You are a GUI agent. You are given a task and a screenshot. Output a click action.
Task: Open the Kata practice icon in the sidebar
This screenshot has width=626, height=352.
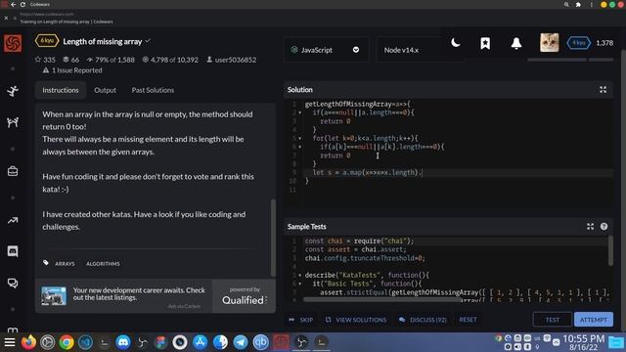(13, 91)
